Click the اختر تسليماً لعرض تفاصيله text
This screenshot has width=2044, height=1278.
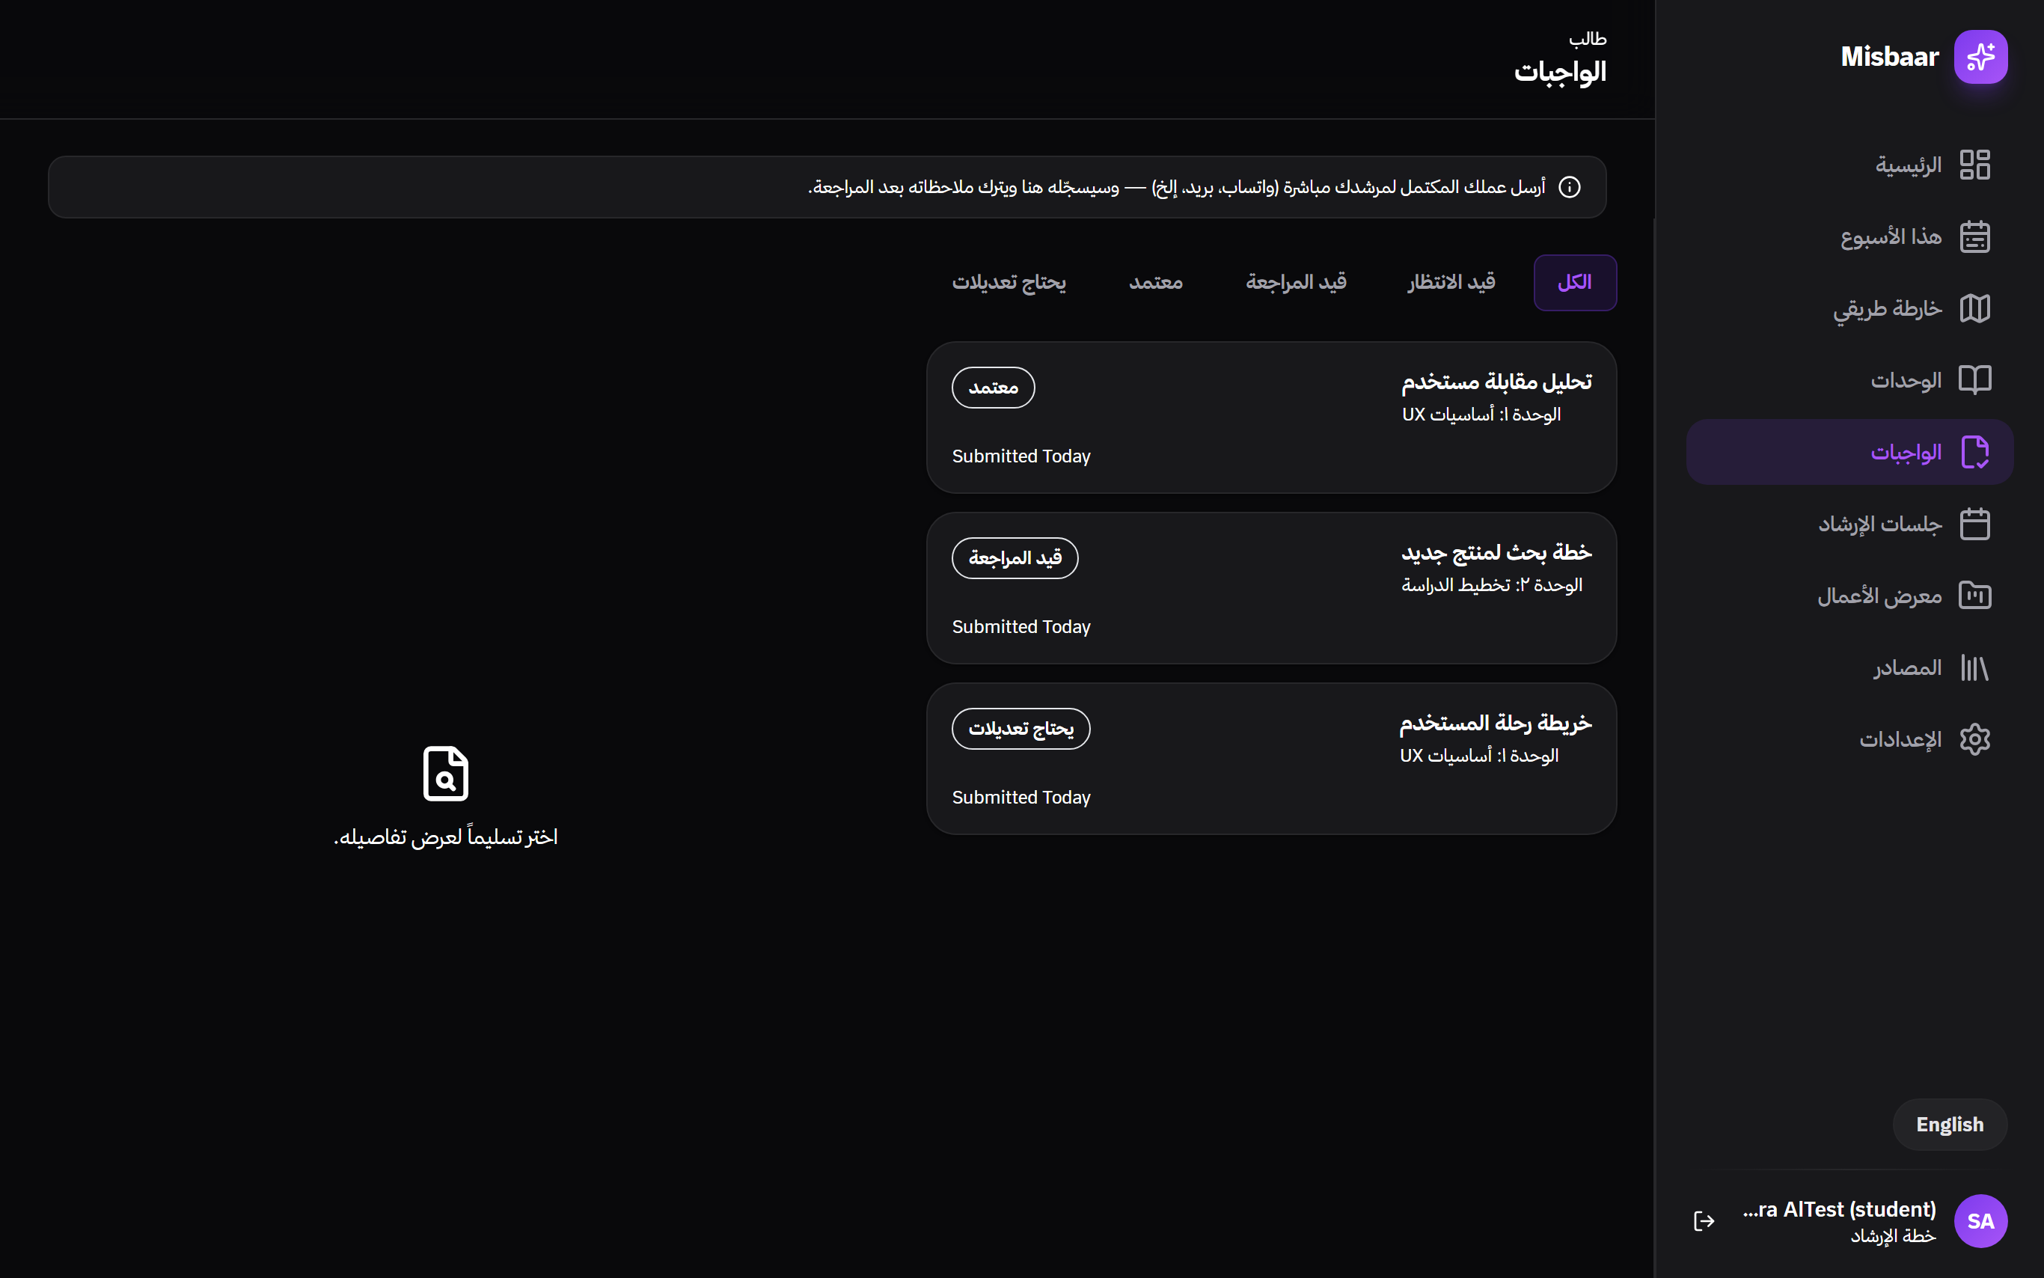click(445, 837)
